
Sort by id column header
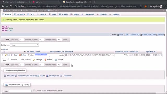(x=28, y=52)
